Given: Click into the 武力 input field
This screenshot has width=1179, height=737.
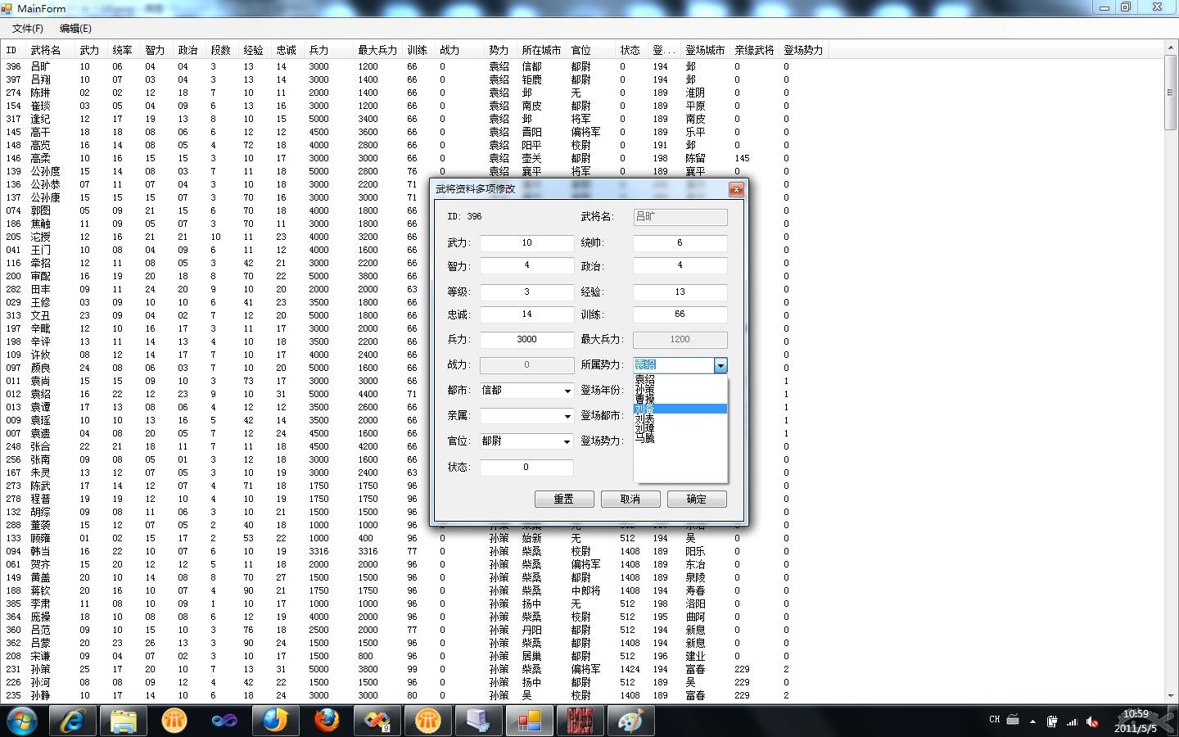Looking at the screenshot, I should tap(526, 243).
